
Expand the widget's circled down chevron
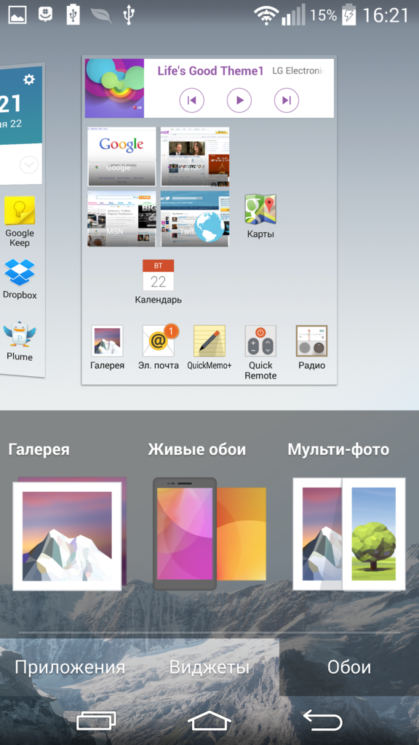[x=29, y=165]
